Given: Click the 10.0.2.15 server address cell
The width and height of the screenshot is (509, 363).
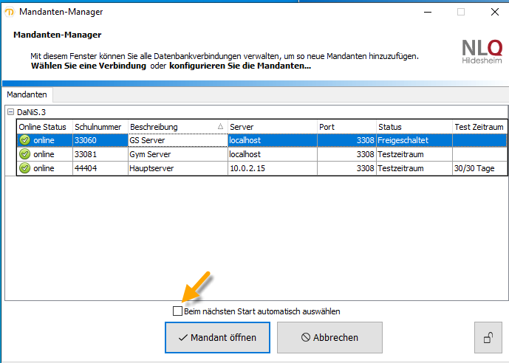Looking at the screenshot, I should [x=270, y=168].
